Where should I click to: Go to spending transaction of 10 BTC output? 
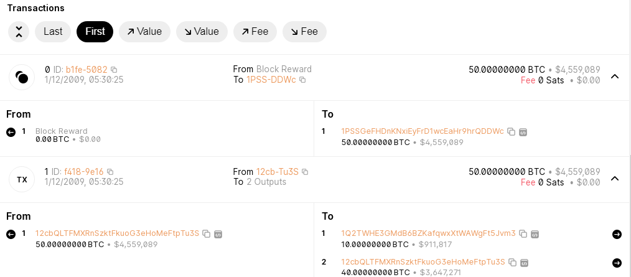(617, 234)
